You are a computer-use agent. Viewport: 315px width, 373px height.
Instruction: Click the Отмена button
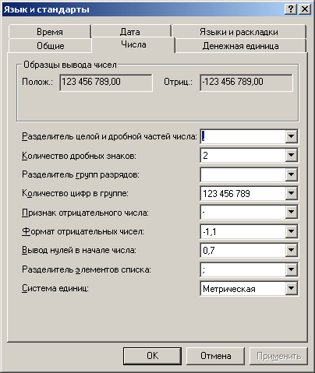(x=215, y=356)
